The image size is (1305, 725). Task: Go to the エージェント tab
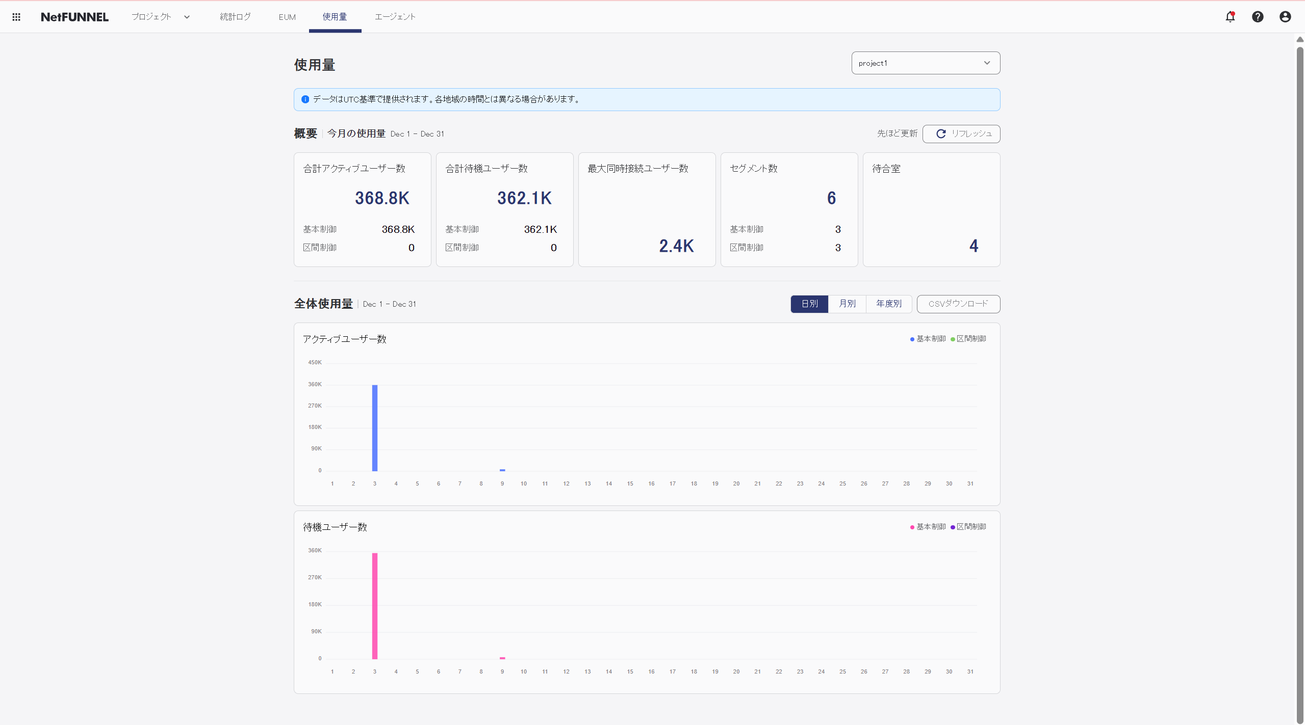tap(395, 17)
